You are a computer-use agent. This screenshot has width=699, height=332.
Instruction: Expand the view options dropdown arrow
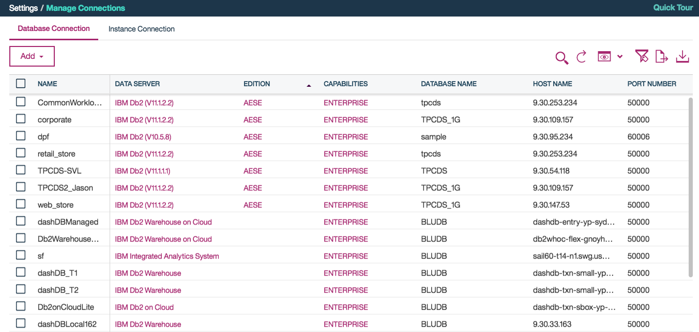click(x=620, y=57)
